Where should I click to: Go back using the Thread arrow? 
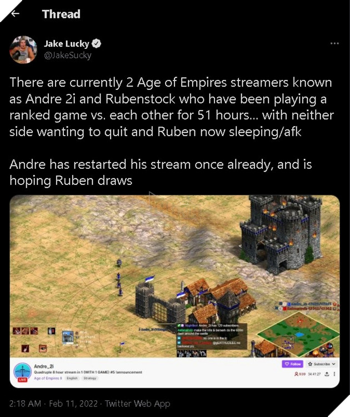click(x=15, y=13)
